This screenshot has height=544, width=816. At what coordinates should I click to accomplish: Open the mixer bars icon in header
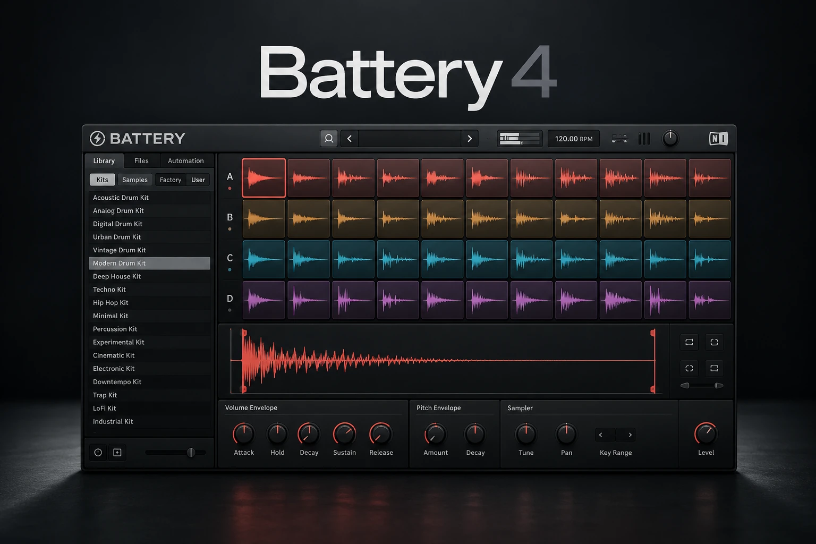click(644, 139)
